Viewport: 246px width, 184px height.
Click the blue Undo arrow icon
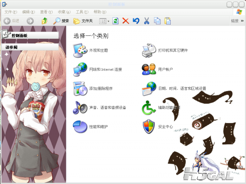[136, 21]
